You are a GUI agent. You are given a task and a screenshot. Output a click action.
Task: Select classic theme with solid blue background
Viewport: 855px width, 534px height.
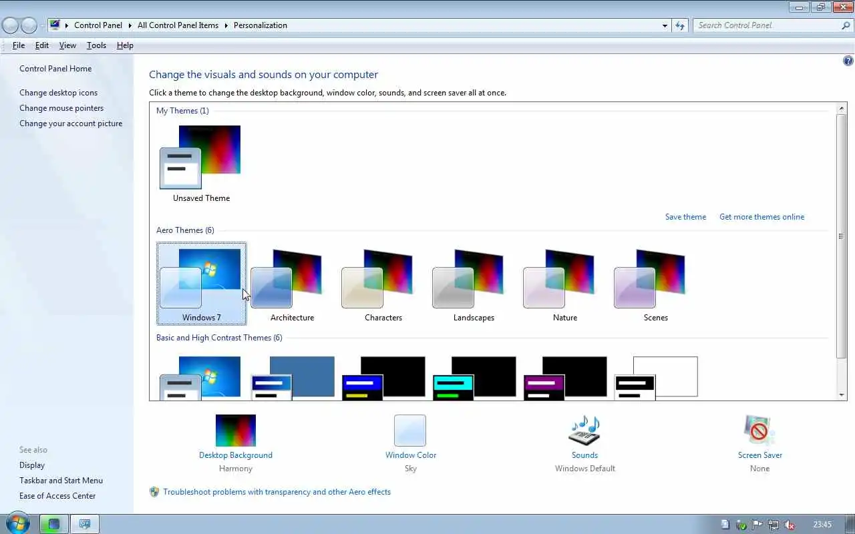coord(293,378)
